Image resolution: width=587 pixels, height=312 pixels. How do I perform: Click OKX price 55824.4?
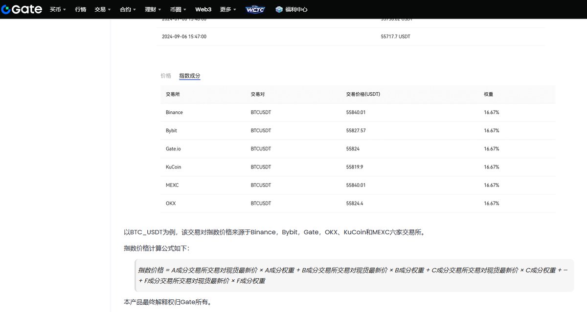355,204
